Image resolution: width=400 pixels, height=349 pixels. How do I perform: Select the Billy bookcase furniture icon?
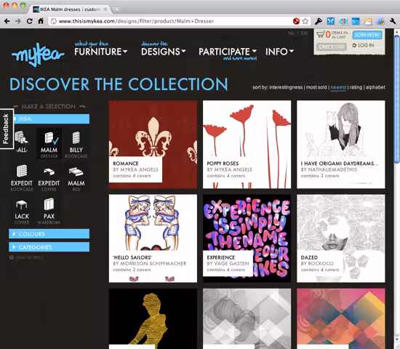76,144
